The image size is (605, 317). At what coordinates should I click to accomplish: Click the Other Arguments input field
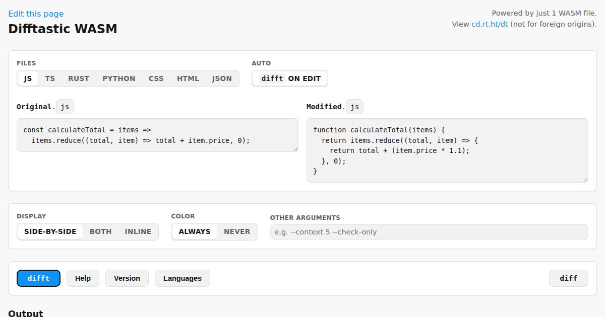click(x=429, y=232)
